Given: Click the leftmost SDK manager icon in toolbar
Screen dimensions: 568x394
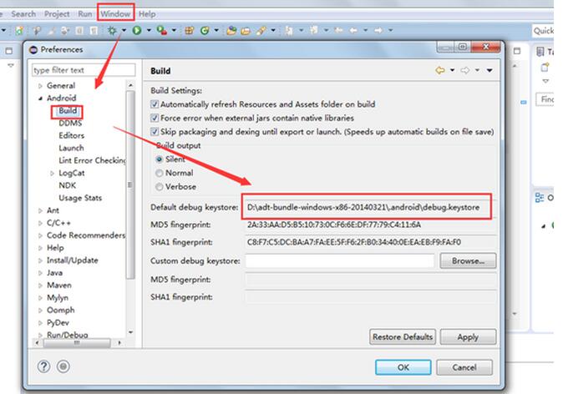Looking at the screenshot, I should (19, 31).
